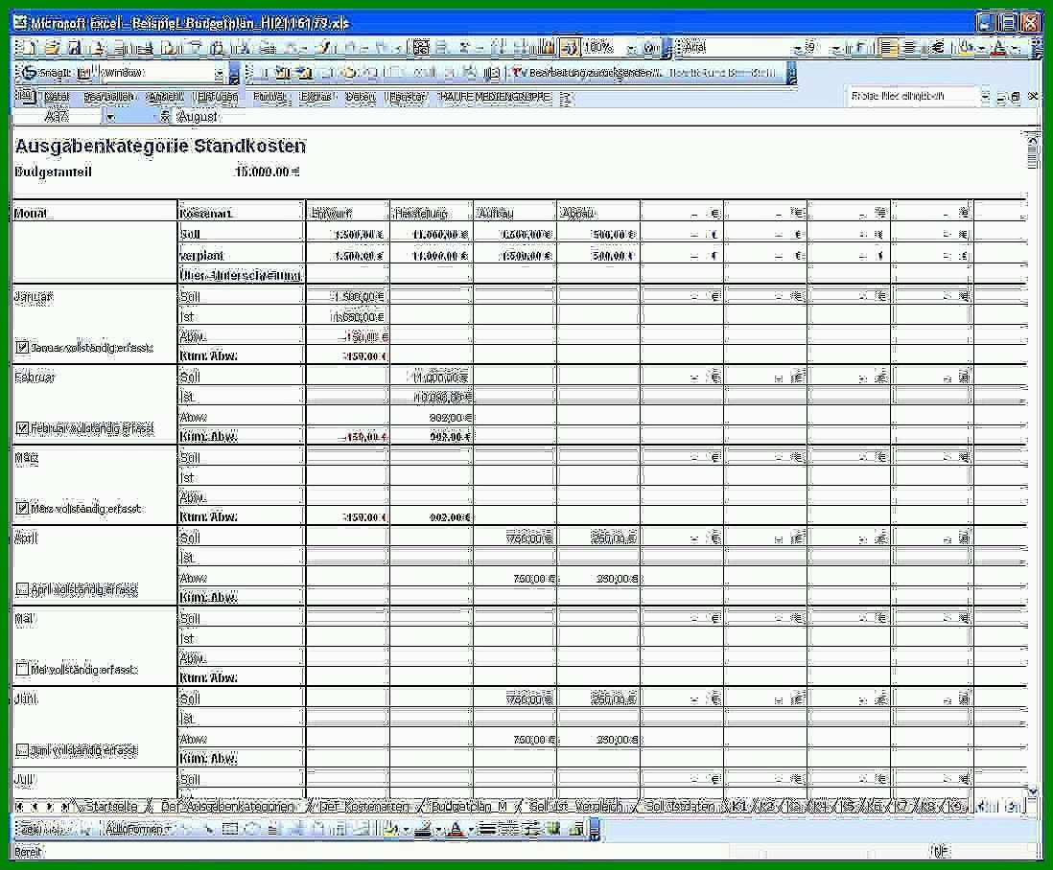The image size is (1053, 870).
Task: Uncheck 'Januar vollständig erfasst' checkbox
Action: pos(22,348)
